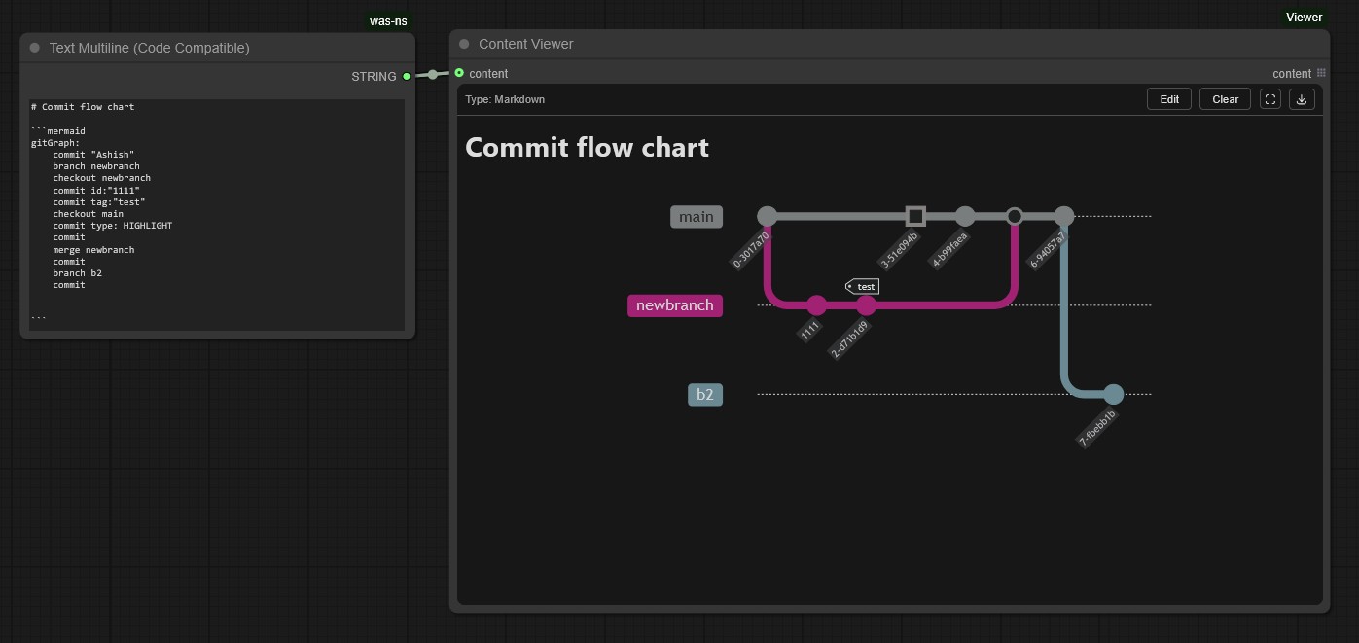1359x643 pixels.
Task: Click the 0-3017a70 commit id label
Action: click(751, 249)
